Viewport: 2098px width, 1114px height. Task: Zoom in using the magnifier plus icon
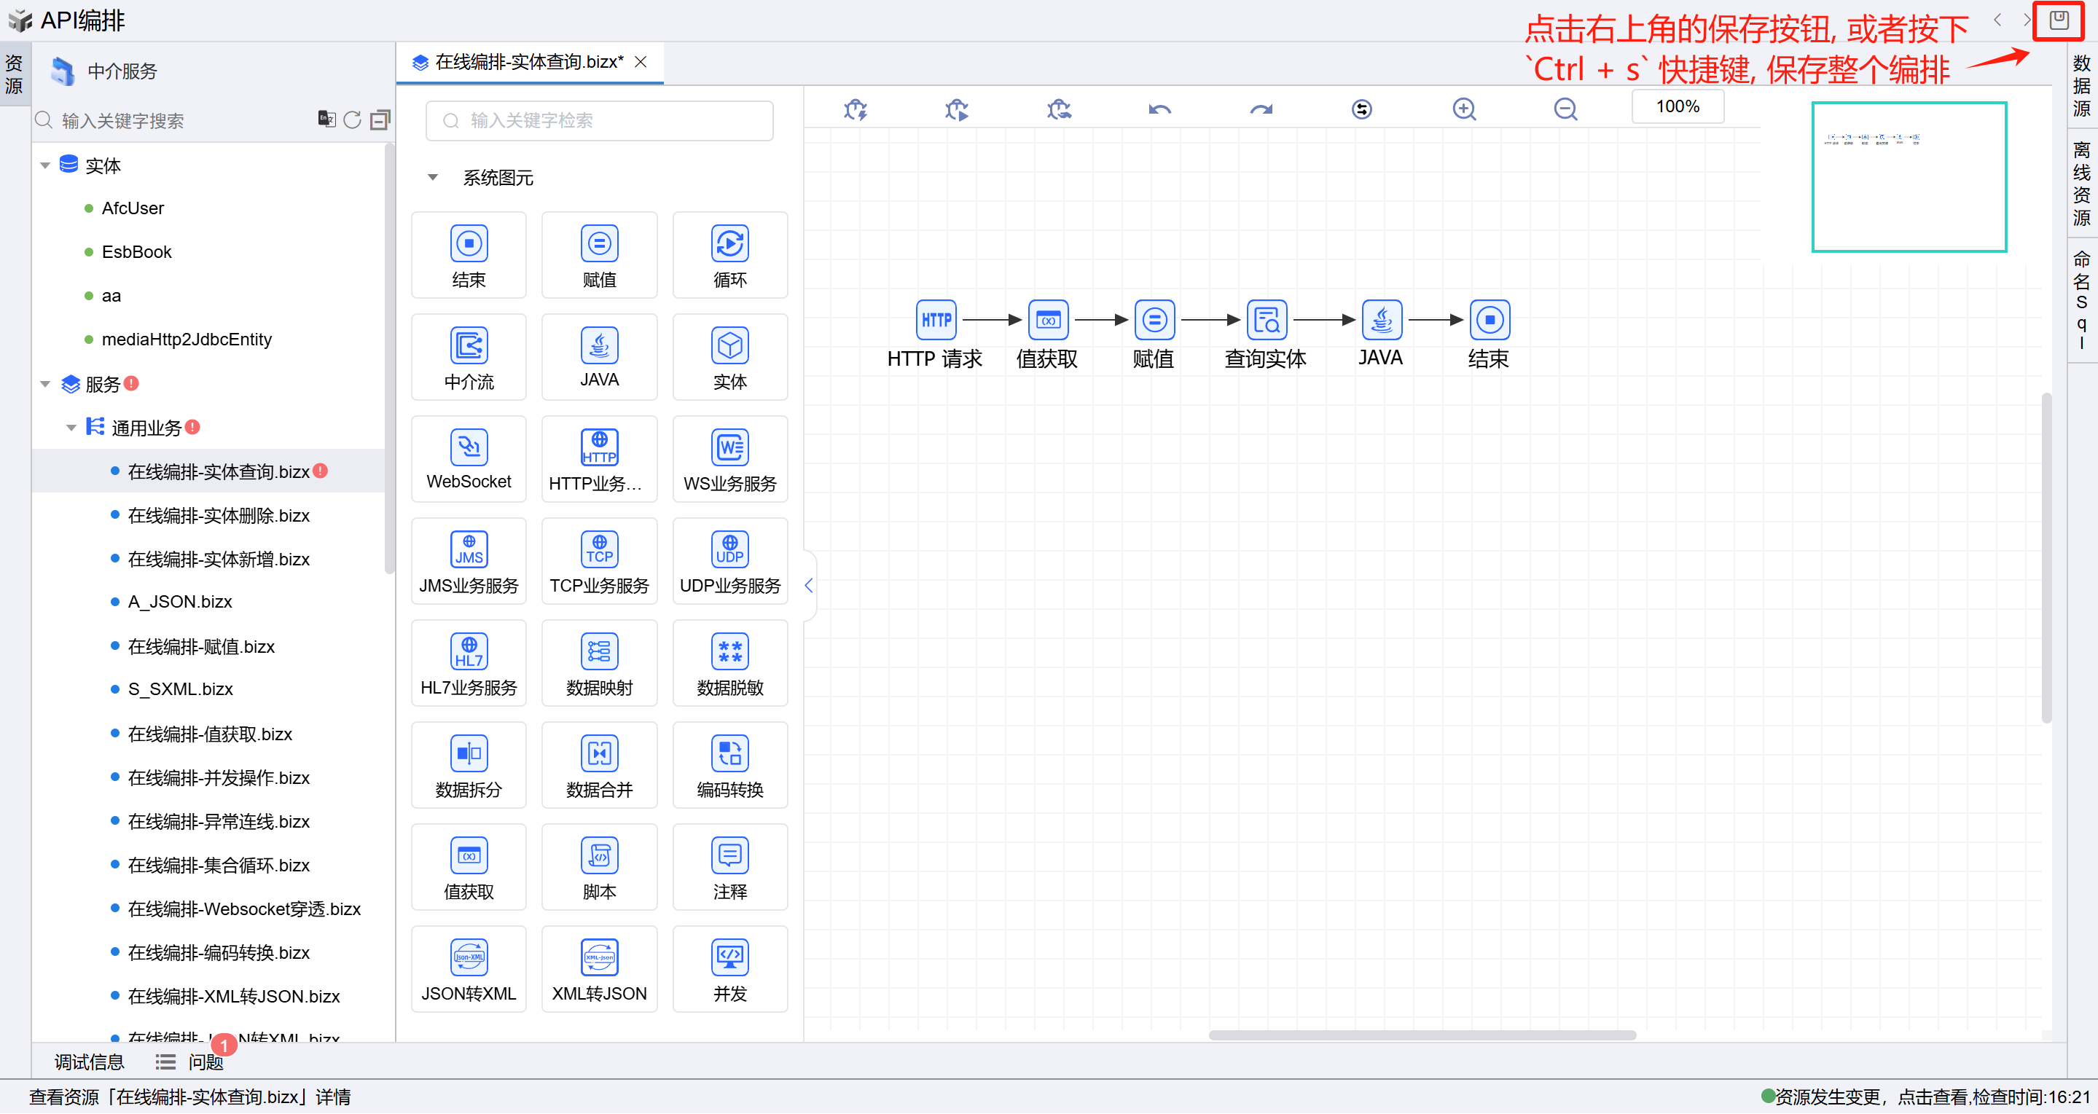point(1463,109)
